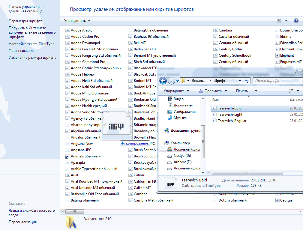Viewport: 303px width, 230px height.
Task: Open the Параметры шрифта link
Action: point(25,21)
